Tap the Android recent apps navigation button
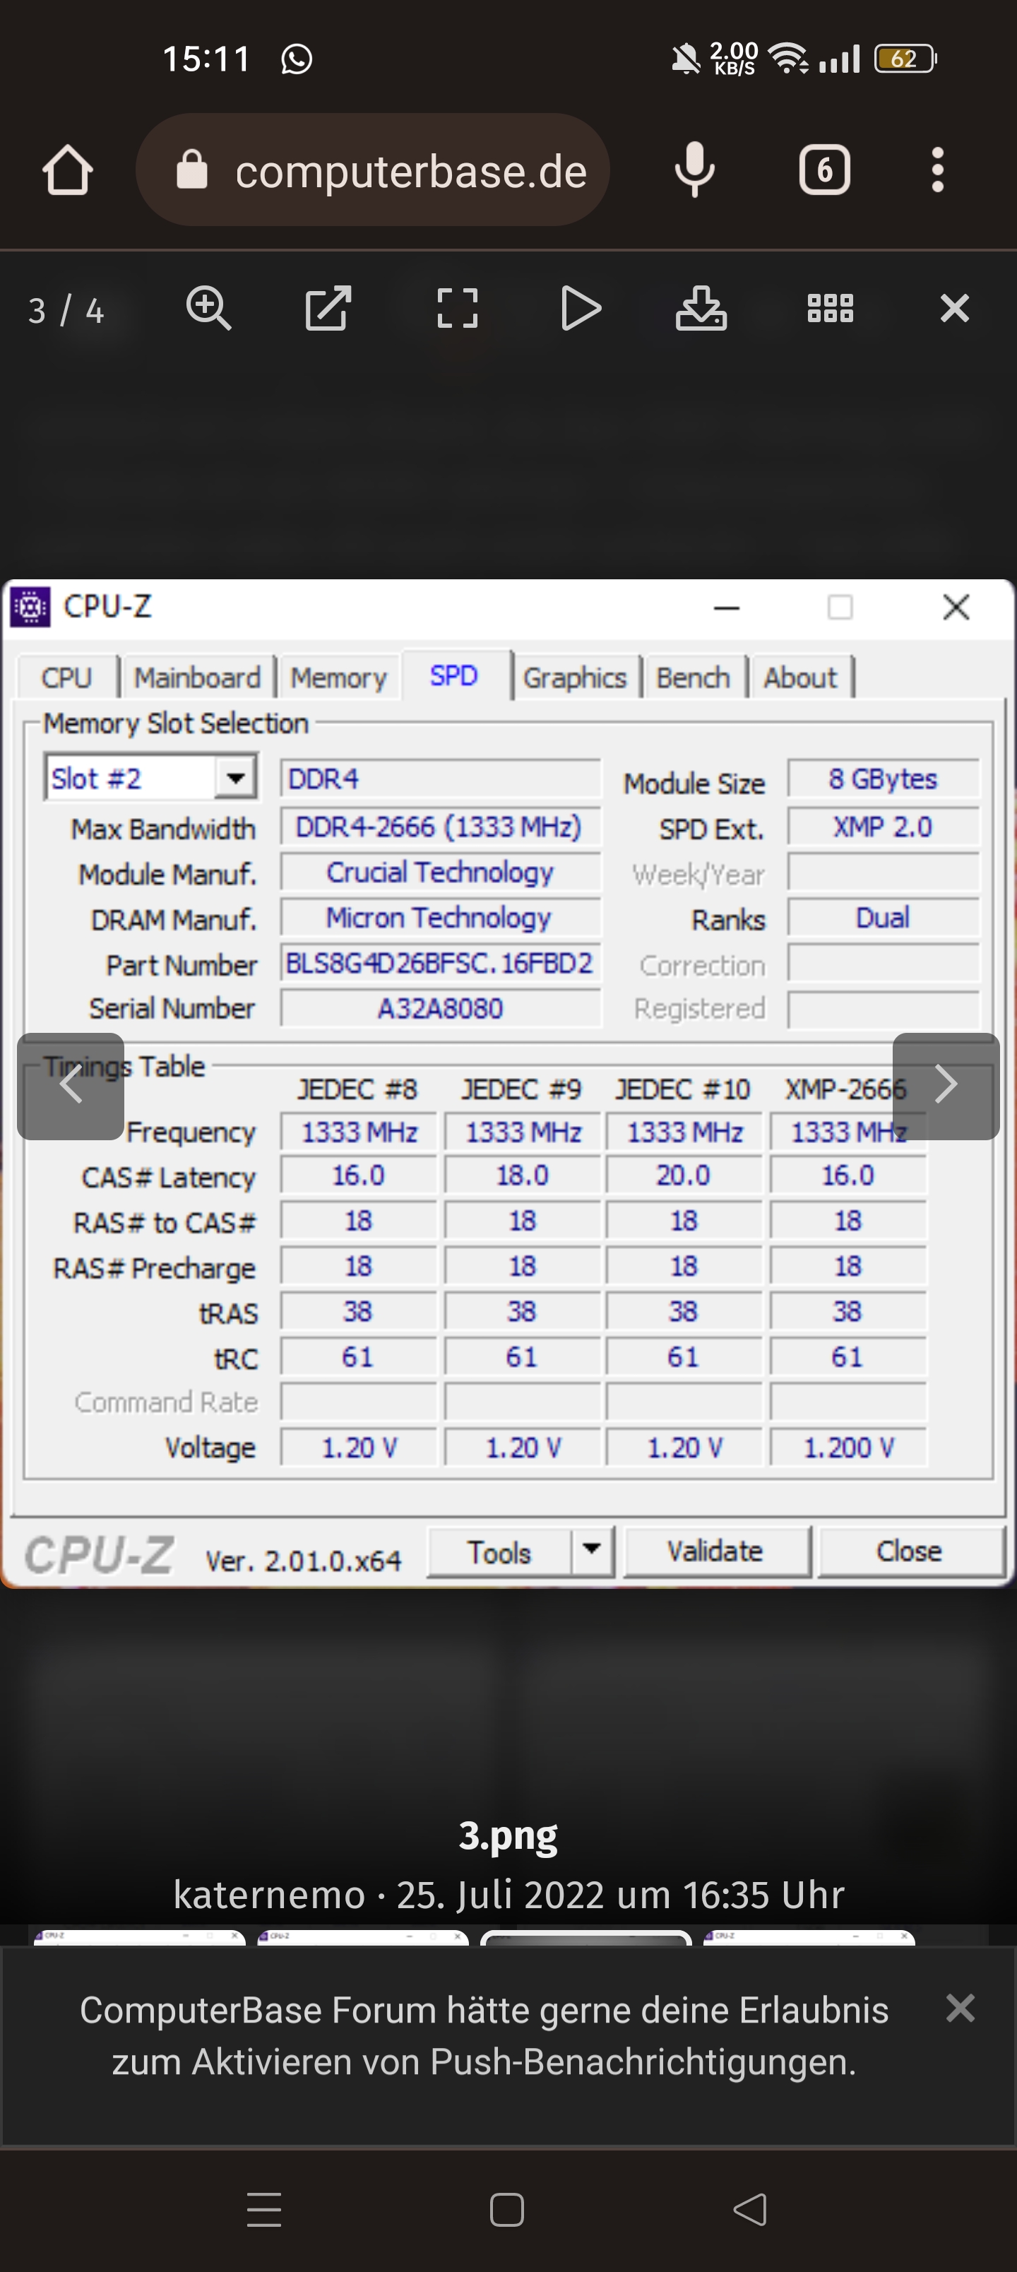This screenshot has width=1017, height=2272. pyautogui.click(x=263, y=2209)
